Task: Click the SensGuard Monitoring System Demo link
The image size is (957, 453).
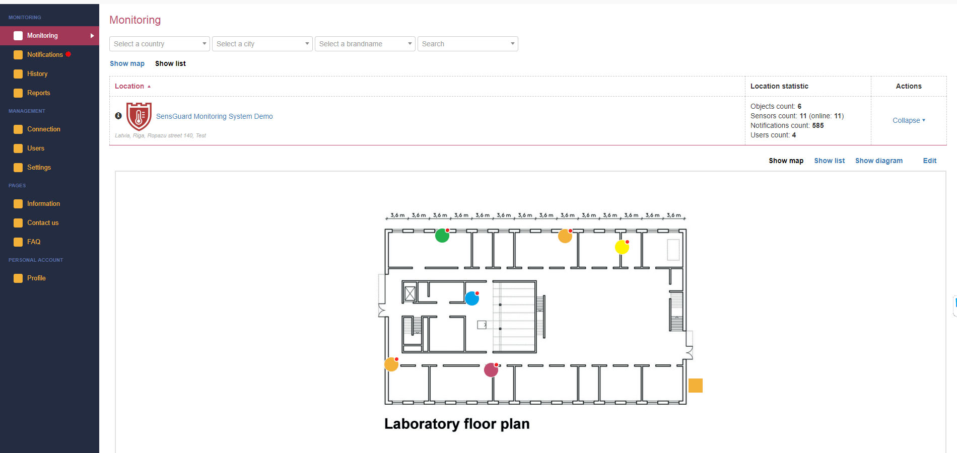Action: 215,116
